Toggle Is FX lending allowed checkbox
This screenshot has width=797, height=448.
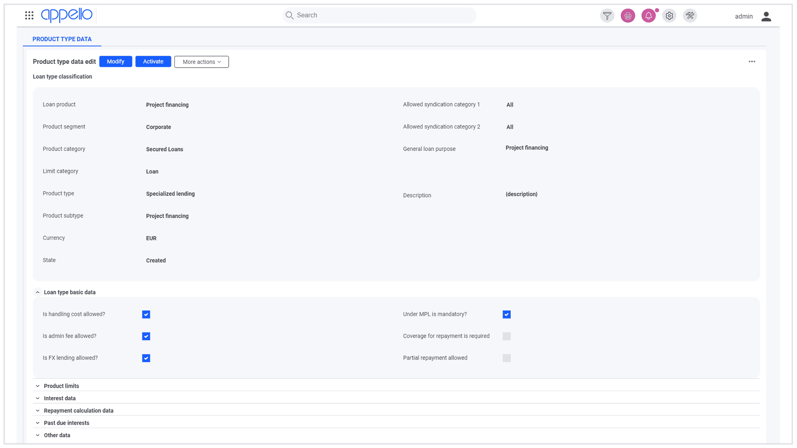pos(146,358)
